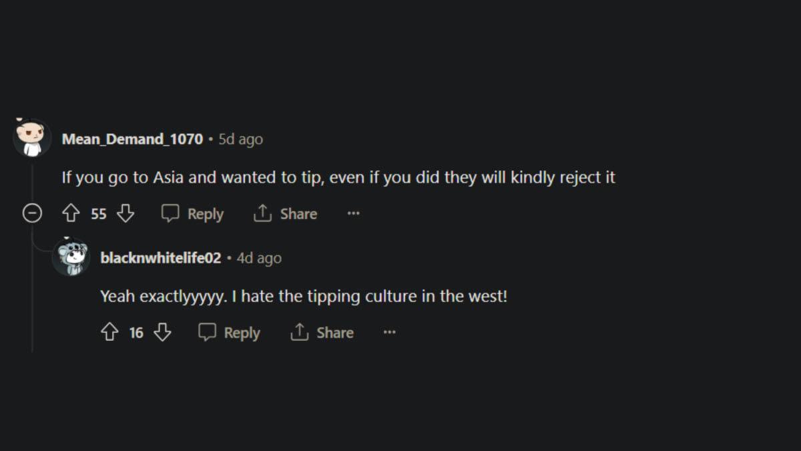Downvote blacknwhitelife02's reply

tap(163, 333)
